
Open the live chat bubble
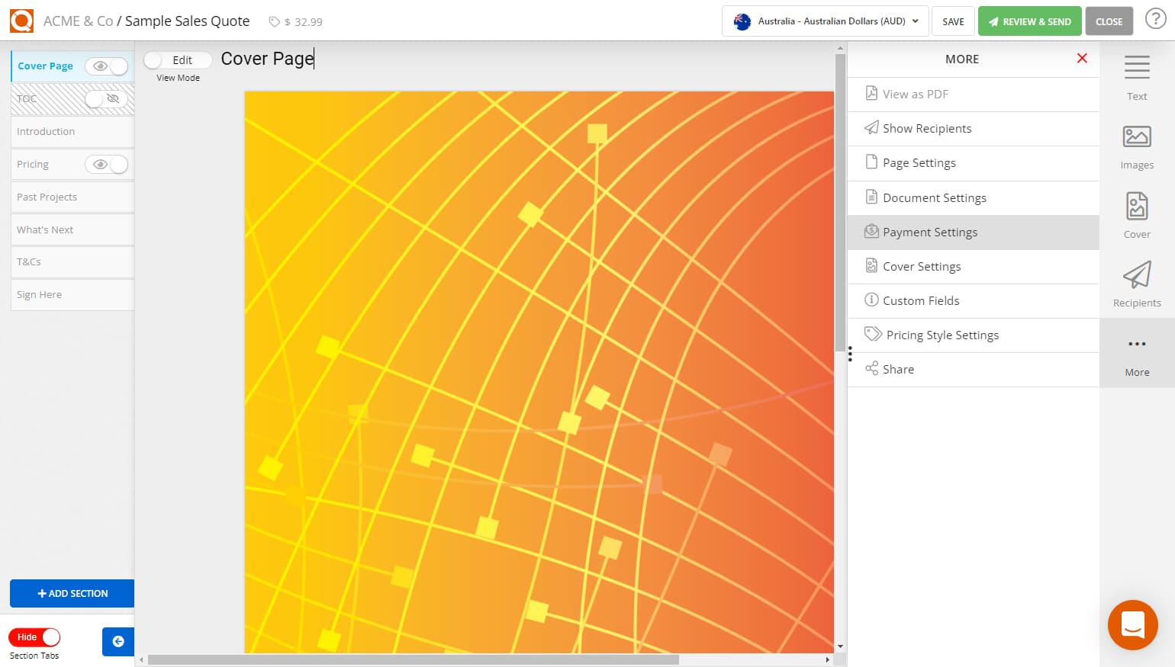[x=1132, y=624]
